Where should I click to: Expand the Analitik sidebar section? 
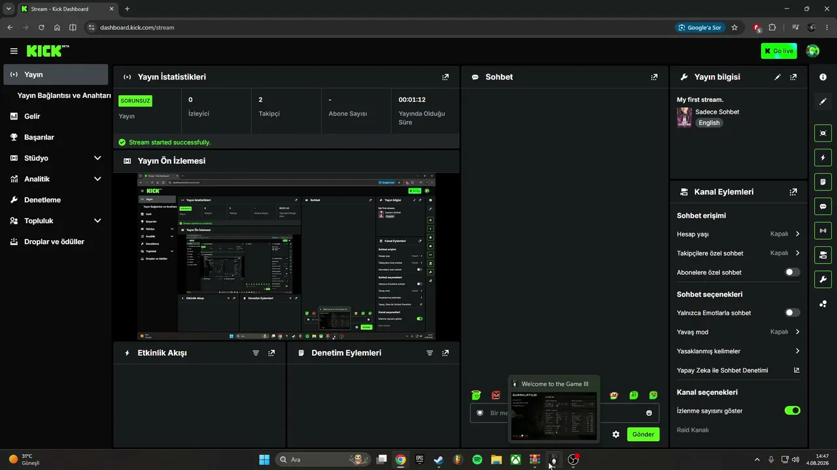tap(97, 179)
